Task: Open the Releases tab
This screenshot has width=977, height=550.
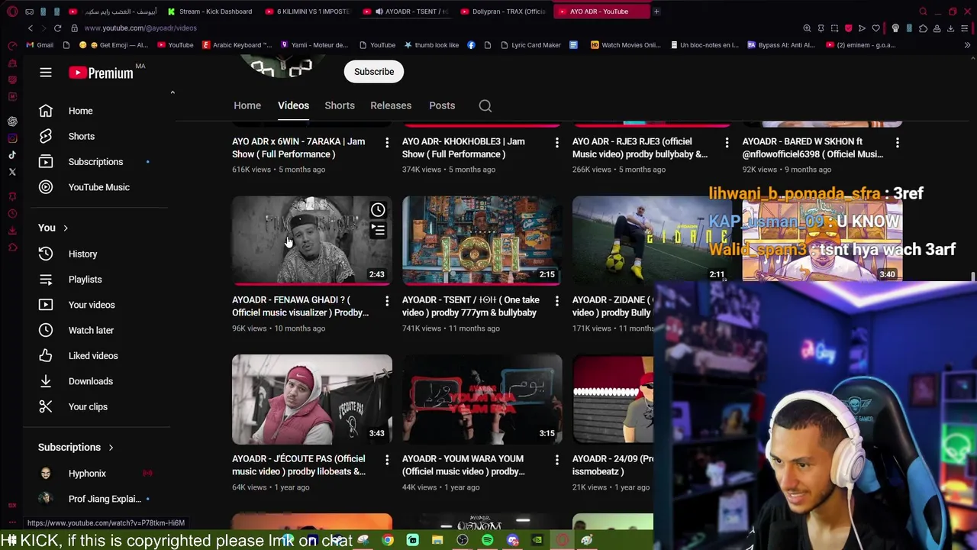Action: (391, 105)
